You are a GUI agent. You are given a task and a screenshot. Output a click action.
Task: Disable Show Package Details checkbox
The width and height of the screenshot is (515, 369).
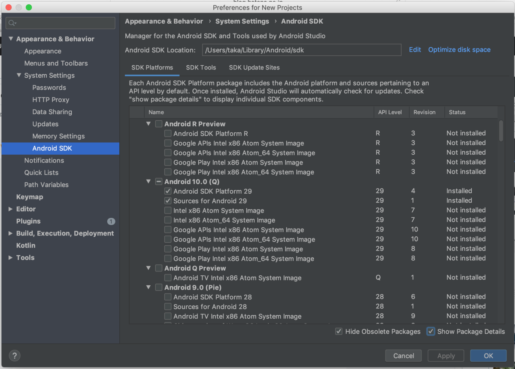coord(431,332)
